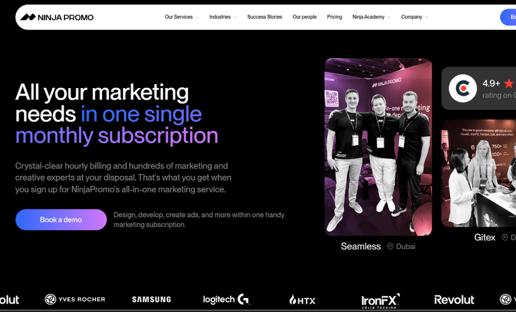
Task: Expand the Company menu chevron
Action: (427, 18)
